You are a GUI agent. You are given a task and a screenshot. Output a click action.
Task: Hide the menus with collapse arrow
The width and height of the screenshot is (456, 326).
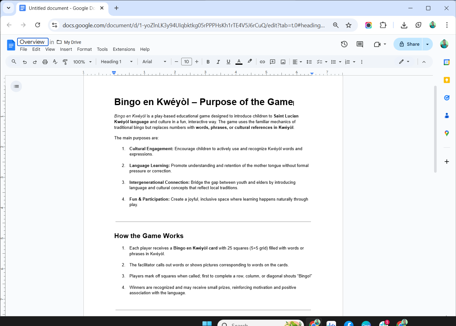click(424, 62)
